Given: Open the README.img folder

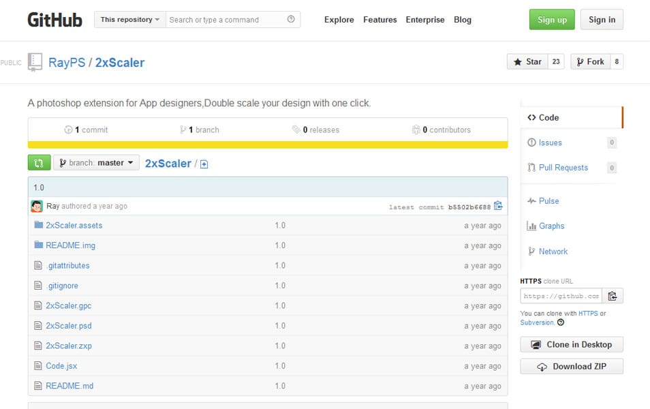Looking at the screenshot, I should point(70,245).
